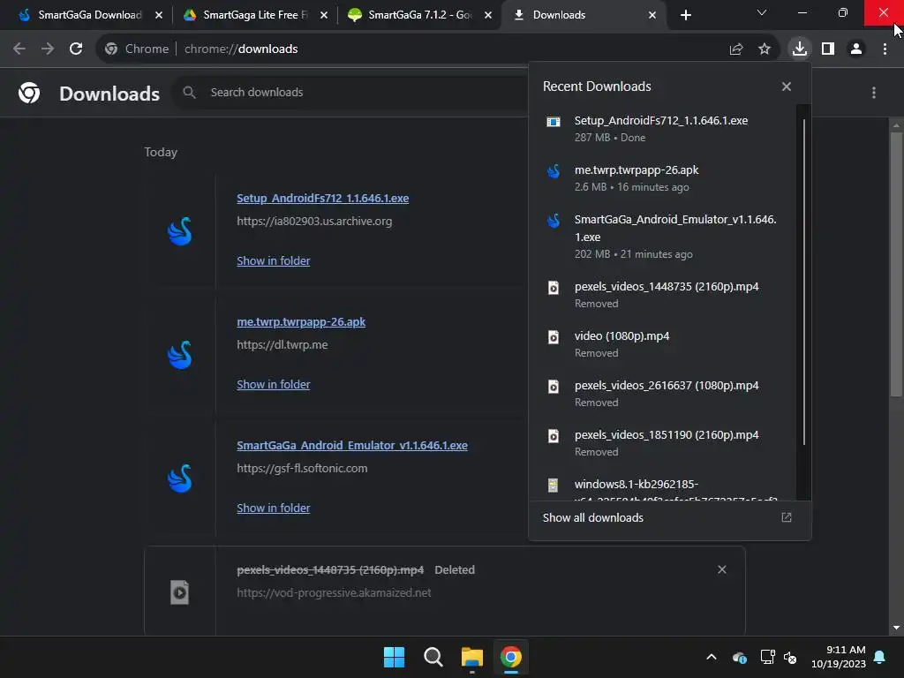This screenshot has width=904, height=678.
Task: Open the Chrome profile icon
Action: [856, 49]
